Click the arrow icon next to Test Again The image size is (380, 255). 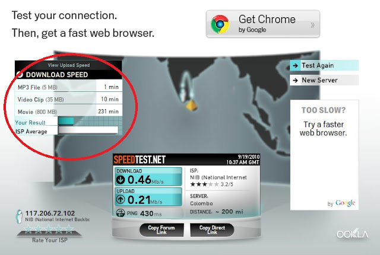click(x=295, y=65)
